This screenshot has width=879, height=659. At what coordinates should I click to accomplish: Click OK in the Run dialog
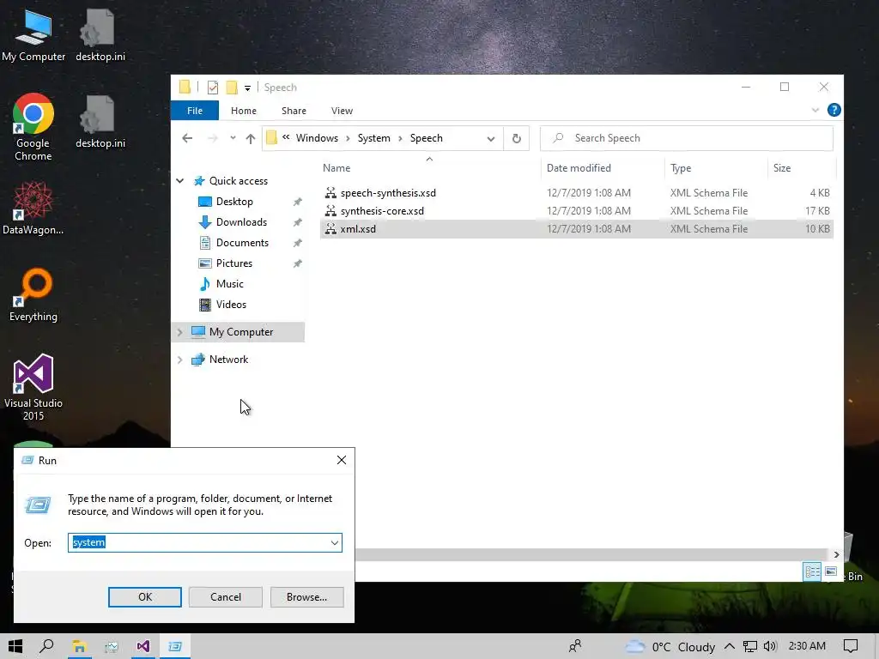144,597
